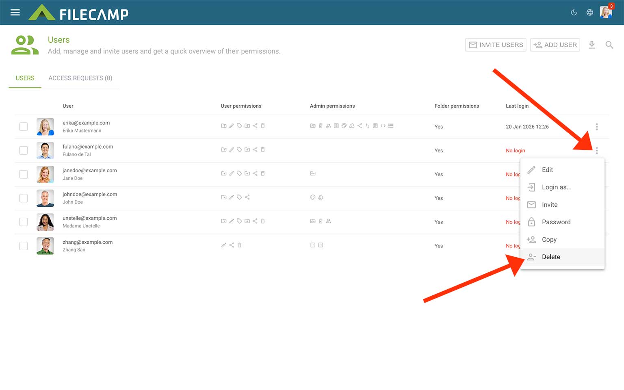Open the profile avatar with notification badge

point(606,12)
